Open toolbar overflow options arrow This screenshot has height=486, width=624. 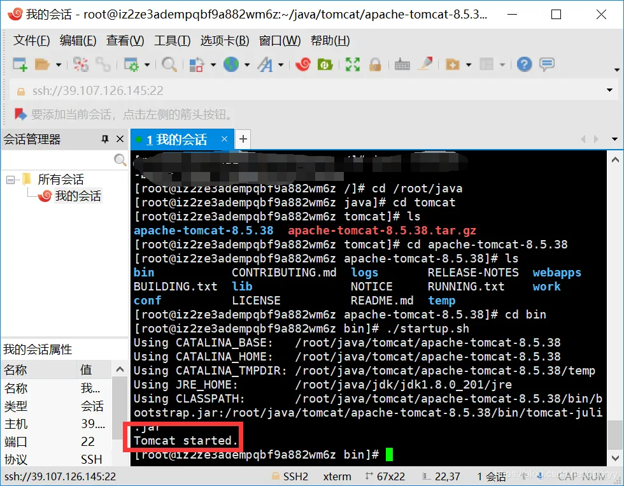pos(617,69)
